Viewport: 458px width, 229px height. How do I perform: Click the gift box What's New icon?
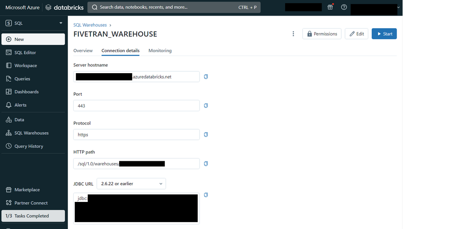point(330,7)
